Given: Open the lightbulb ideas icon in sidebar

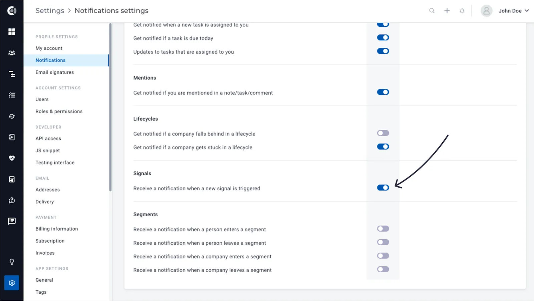Looking at the screenshot, I should (x=12, y=262).
